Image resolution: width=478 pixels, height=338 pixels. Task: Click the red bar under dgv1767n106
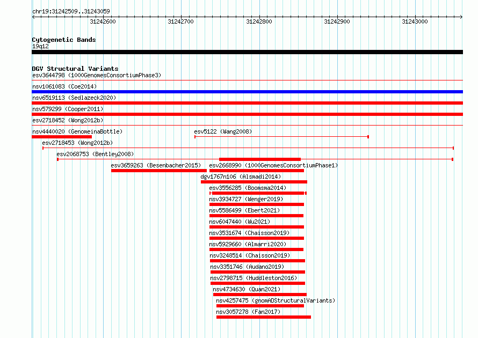point(254,182)
